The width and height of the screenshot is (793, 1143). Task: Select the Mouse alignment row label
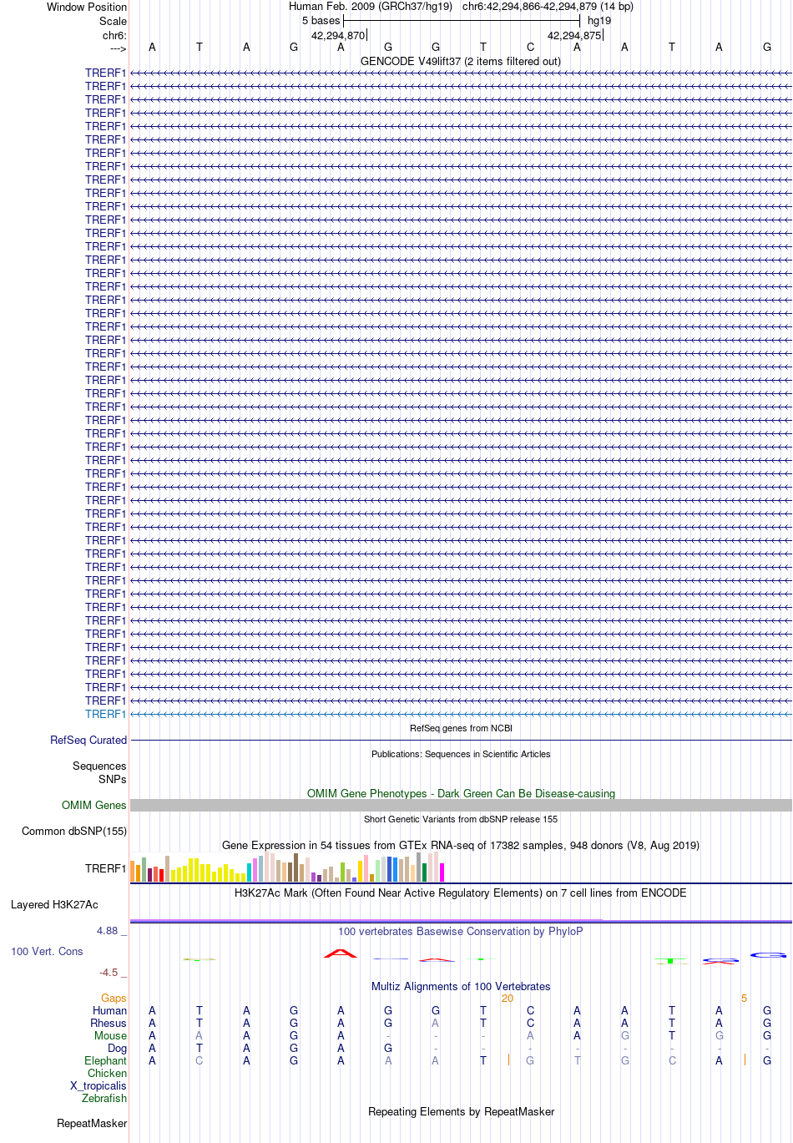click(x=110, y=1035)
